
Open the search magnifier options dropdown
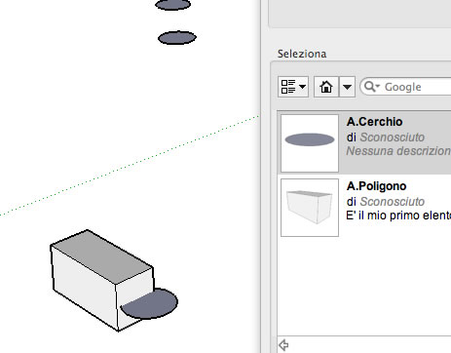click(x=372, y=87)
